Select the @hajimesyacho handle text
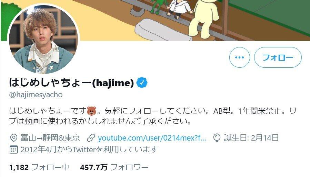This screenshot has height=177, width=310. tap(36, 95)
